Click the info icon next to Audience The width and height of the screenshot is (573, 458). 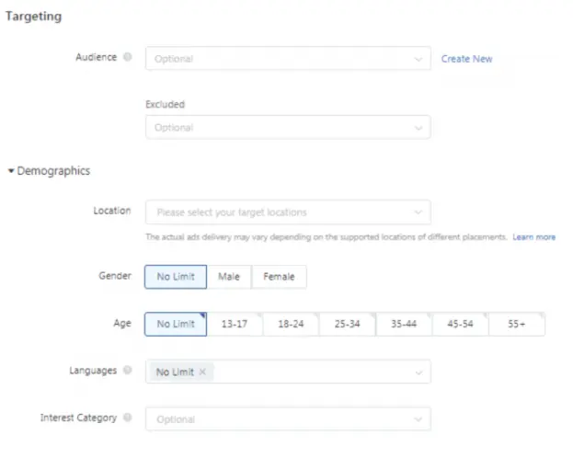(127, 57)
